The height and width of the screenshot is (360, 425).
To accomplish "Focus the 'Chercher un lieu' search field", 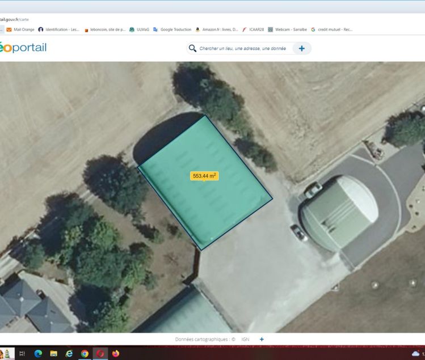I will 243,49.
